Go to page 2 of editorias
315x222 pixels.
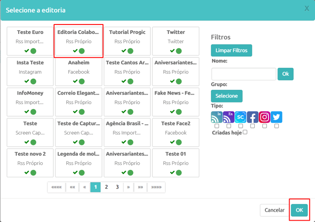click(106, 187)
